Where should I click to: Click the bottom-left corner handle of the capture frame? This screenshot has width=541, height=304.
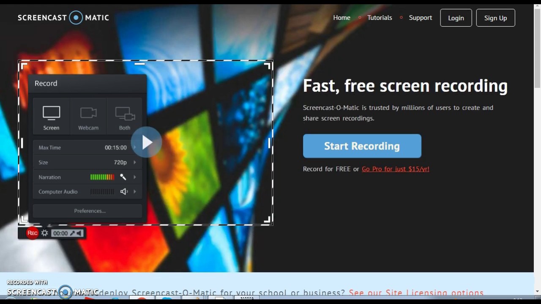[24, 220]
